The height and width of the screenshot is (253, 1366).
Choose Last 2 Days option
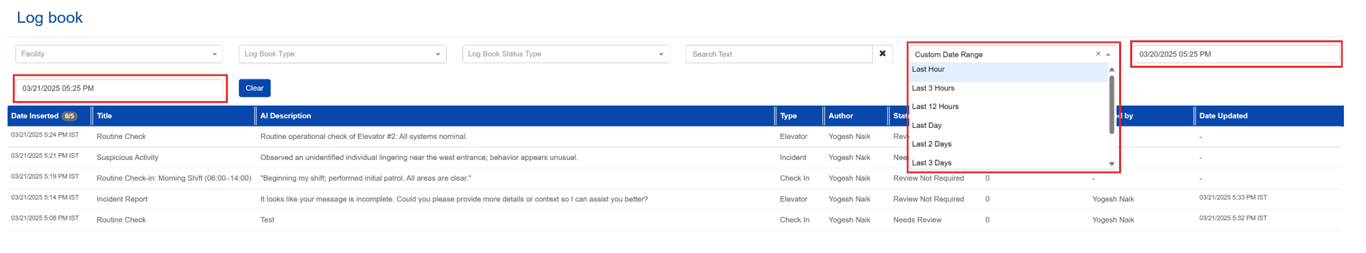point(931,144)
